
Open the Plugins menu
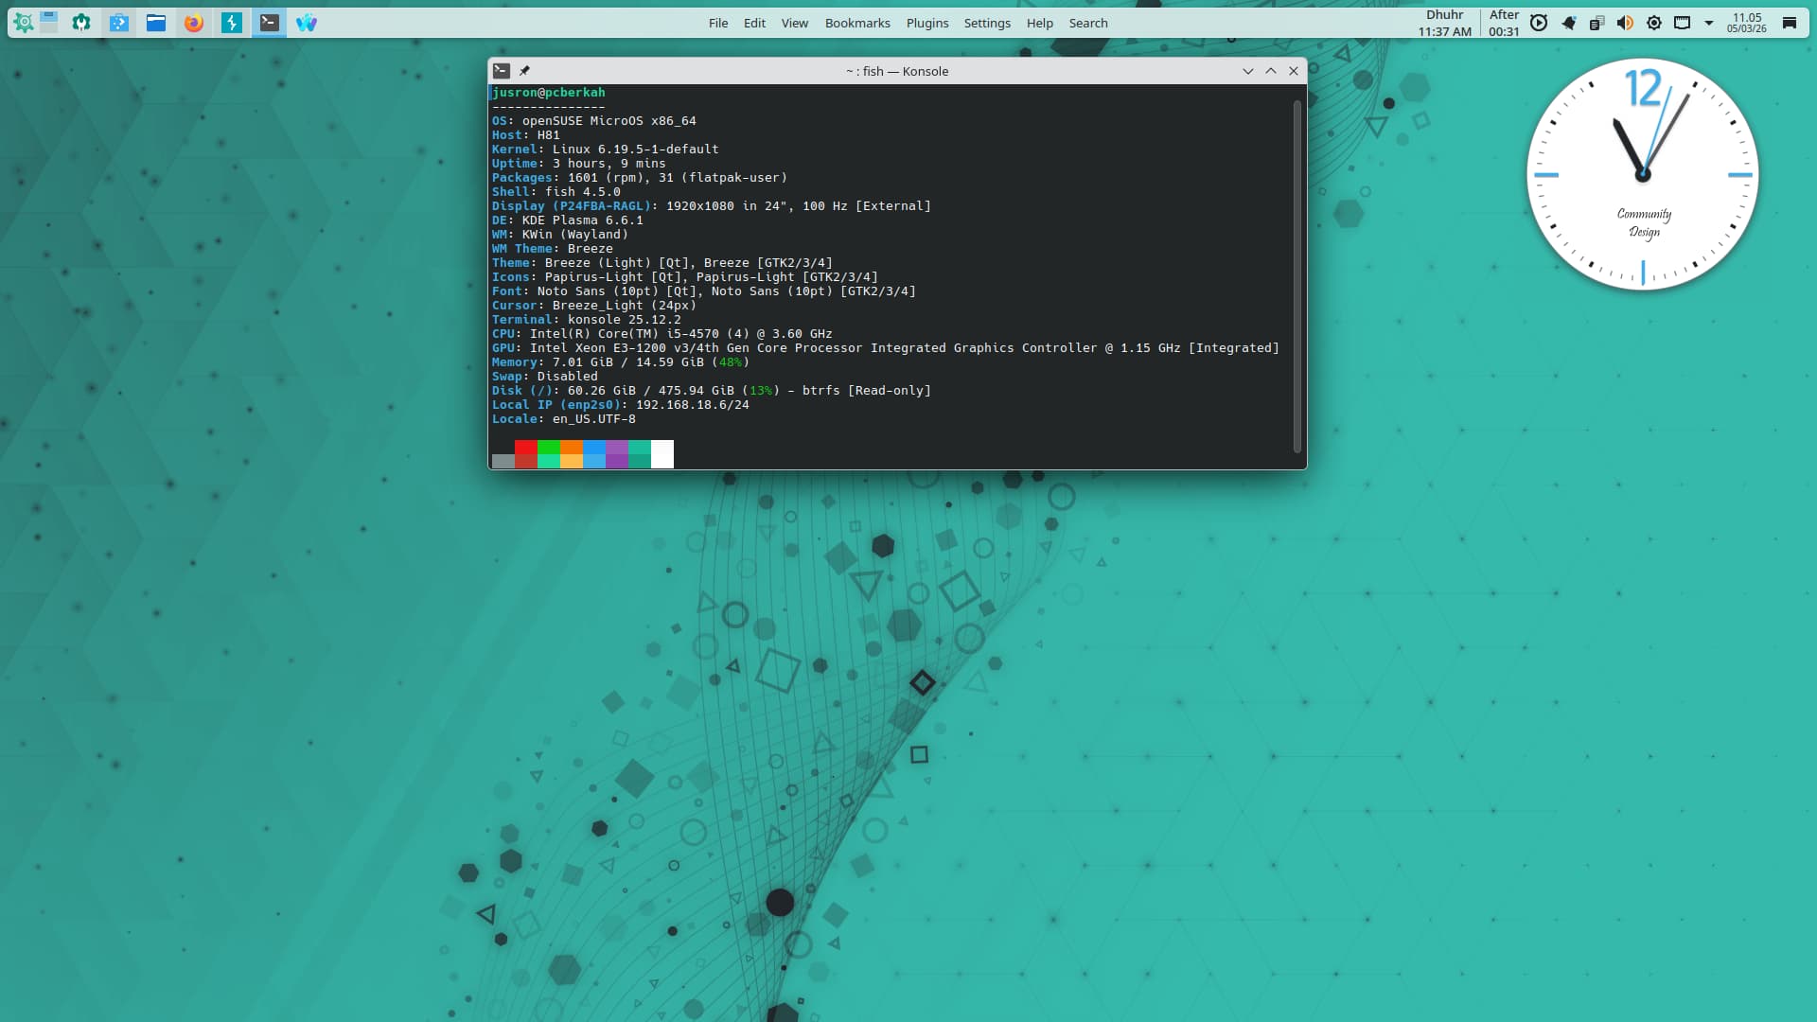coord(926,23)
